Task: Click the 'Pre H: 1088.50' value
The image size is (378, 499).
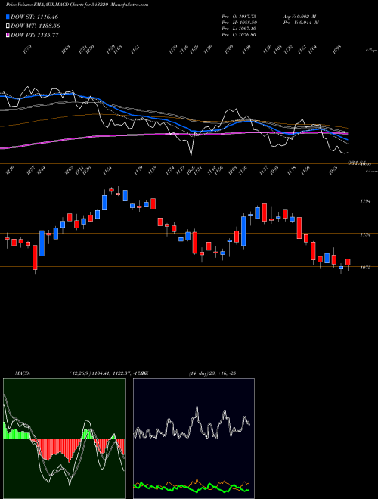Action: (239, 23)
